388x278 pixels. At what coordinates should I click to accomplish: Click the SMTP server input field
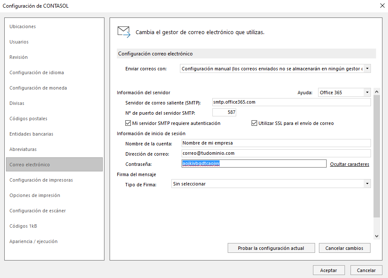pos(292,102)
